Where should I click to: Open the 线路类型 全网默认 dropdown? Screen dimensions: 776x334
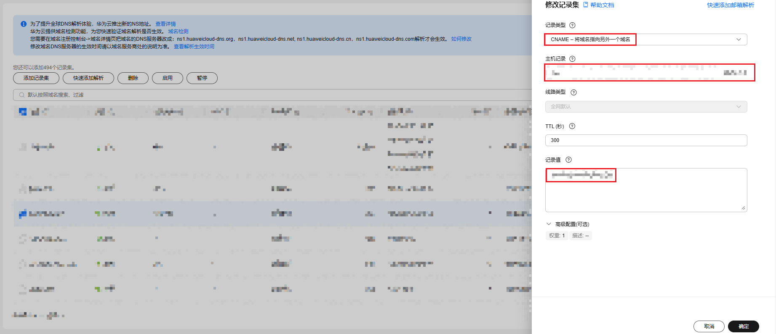coord(646,107)
